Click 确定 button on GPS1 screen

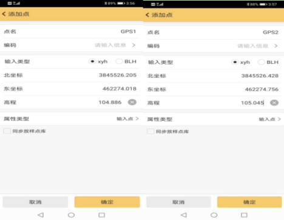pos(107,202)
